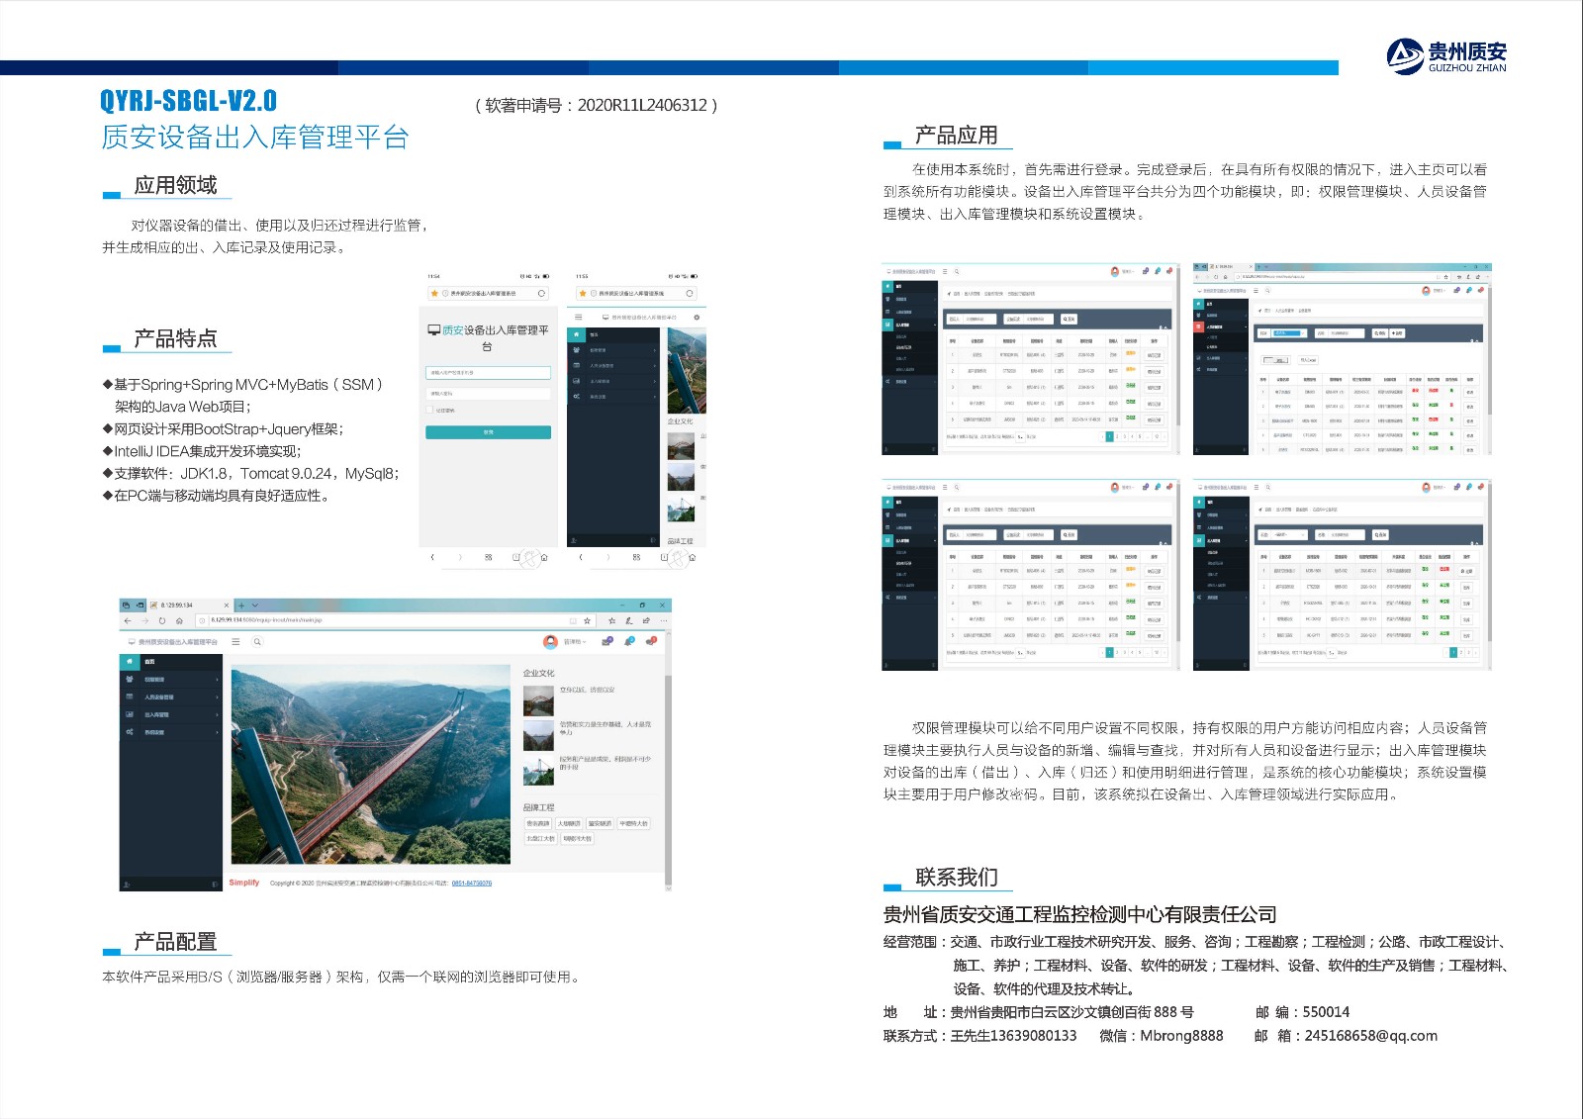This screenshot has width=1583, height=1119.
Task: Open the mail envelope notification icon in large homepage header
Action: pyautogui.click(x=607, y=641)
